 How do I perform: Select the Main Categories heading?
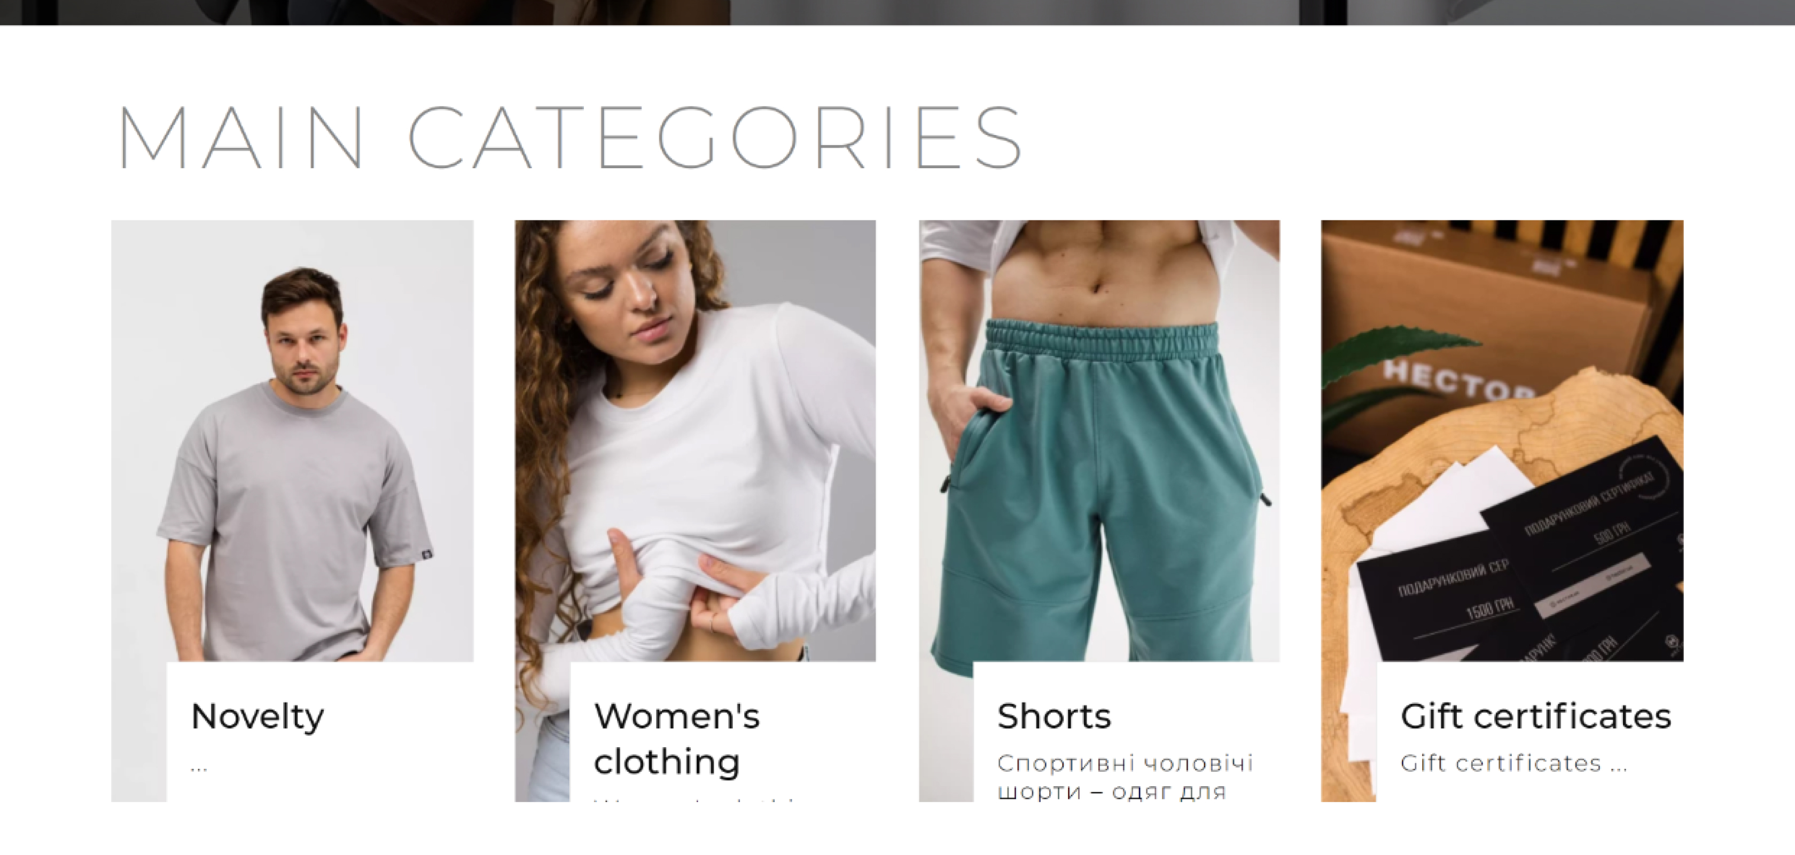tap(569, 137)
